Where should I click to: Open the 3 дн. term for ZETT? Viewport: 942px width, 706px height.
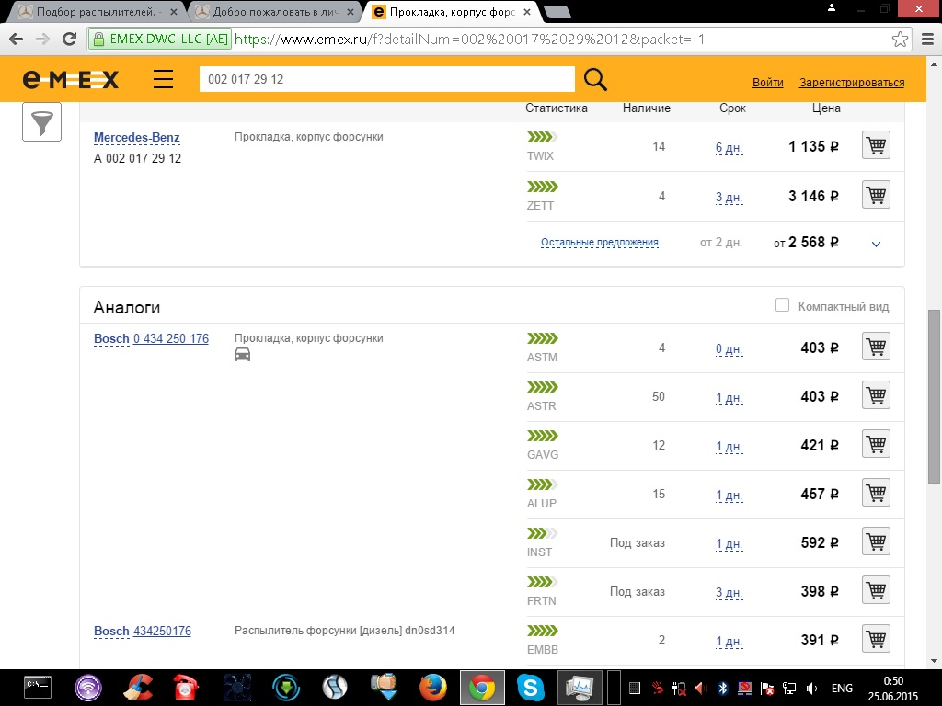[x=729, y=198]
